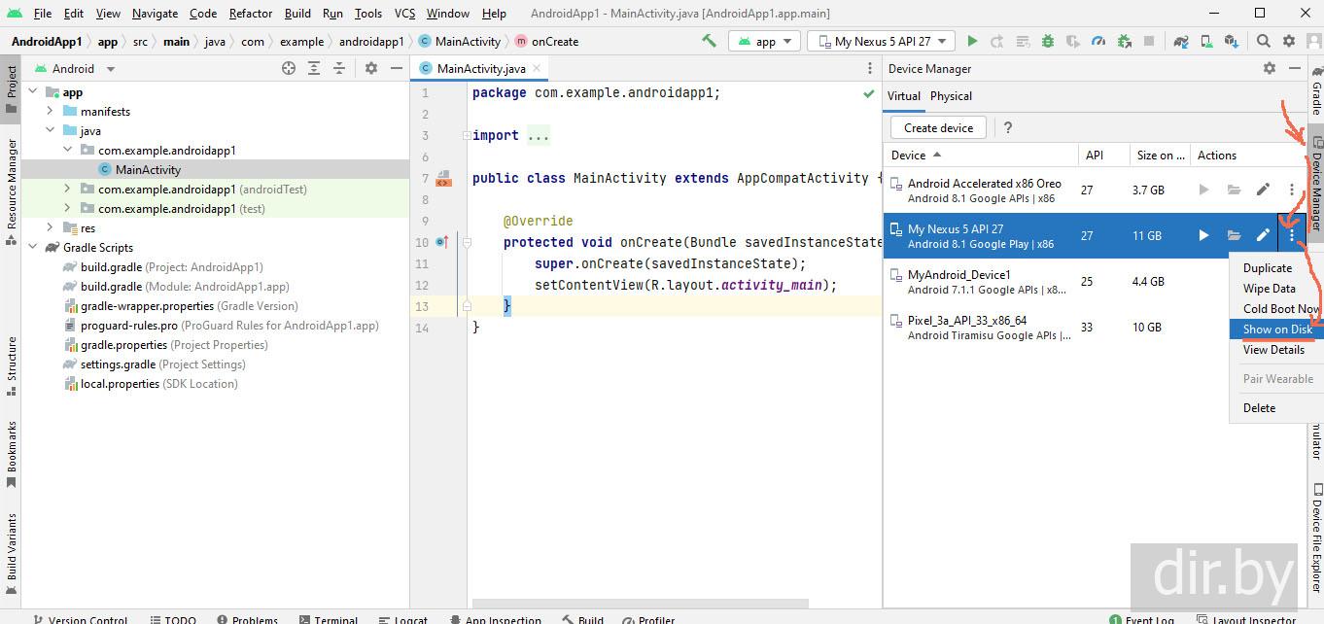Edit My Nexus 5 API 27 pencil icon

pyautogui.click(x=1263, y=235)
